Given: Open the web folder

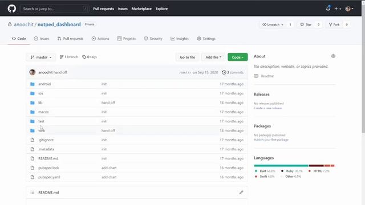Looking at the screenshot, I should [42, 130].
